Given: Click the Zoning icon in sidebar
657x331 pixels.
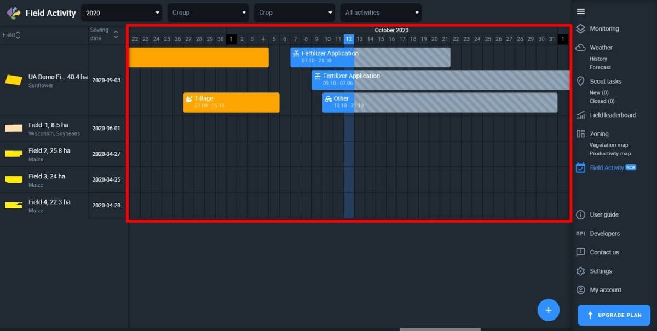Looking at the screenshot, I should click(580, 133).
